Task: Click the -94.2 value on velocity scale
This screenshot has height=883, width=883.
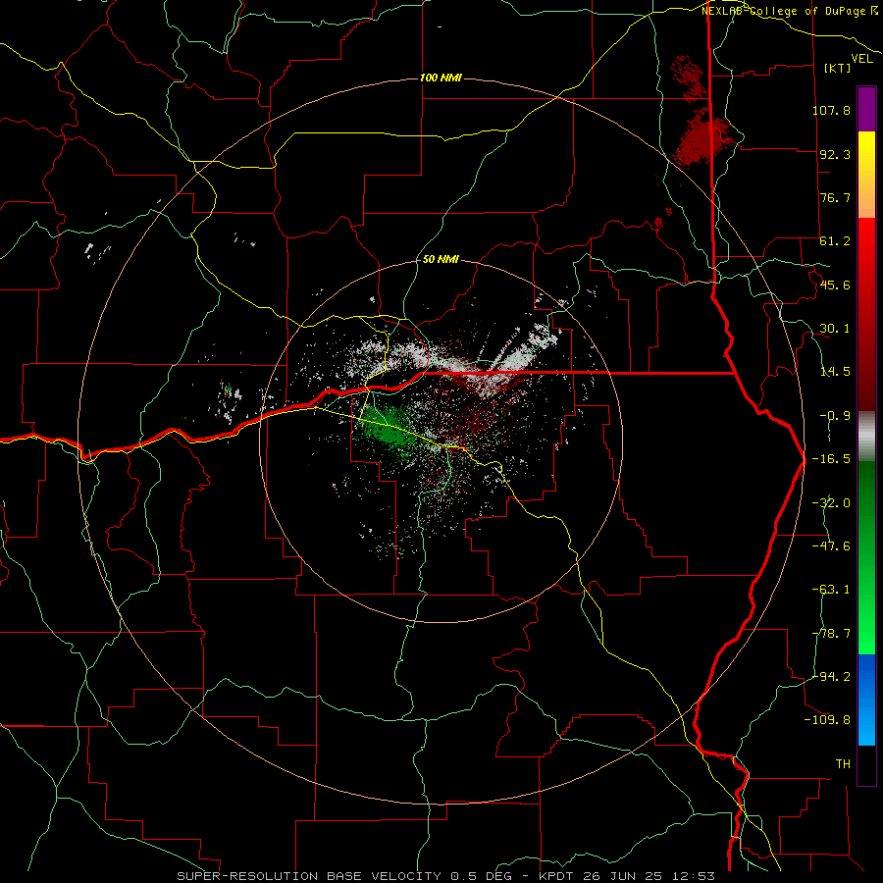Action: 831,677
